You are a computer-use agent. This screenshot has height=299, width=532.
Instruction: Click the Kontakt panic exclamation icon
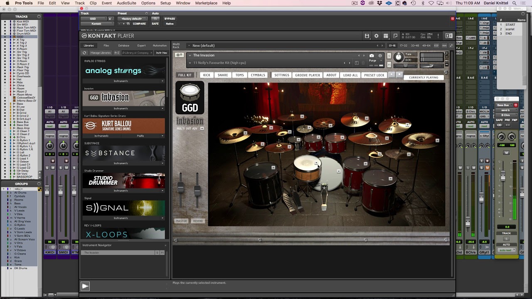(438, 36)
